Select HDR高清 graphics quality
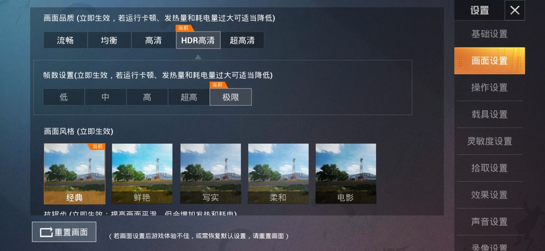545x251 pixels. point(198,40)
